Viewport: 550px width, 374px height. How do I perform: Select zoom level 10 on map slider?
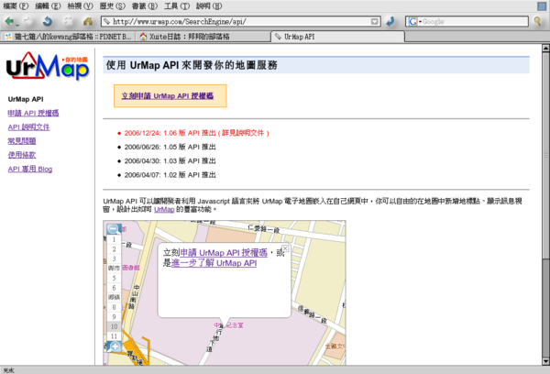[114, 326]
